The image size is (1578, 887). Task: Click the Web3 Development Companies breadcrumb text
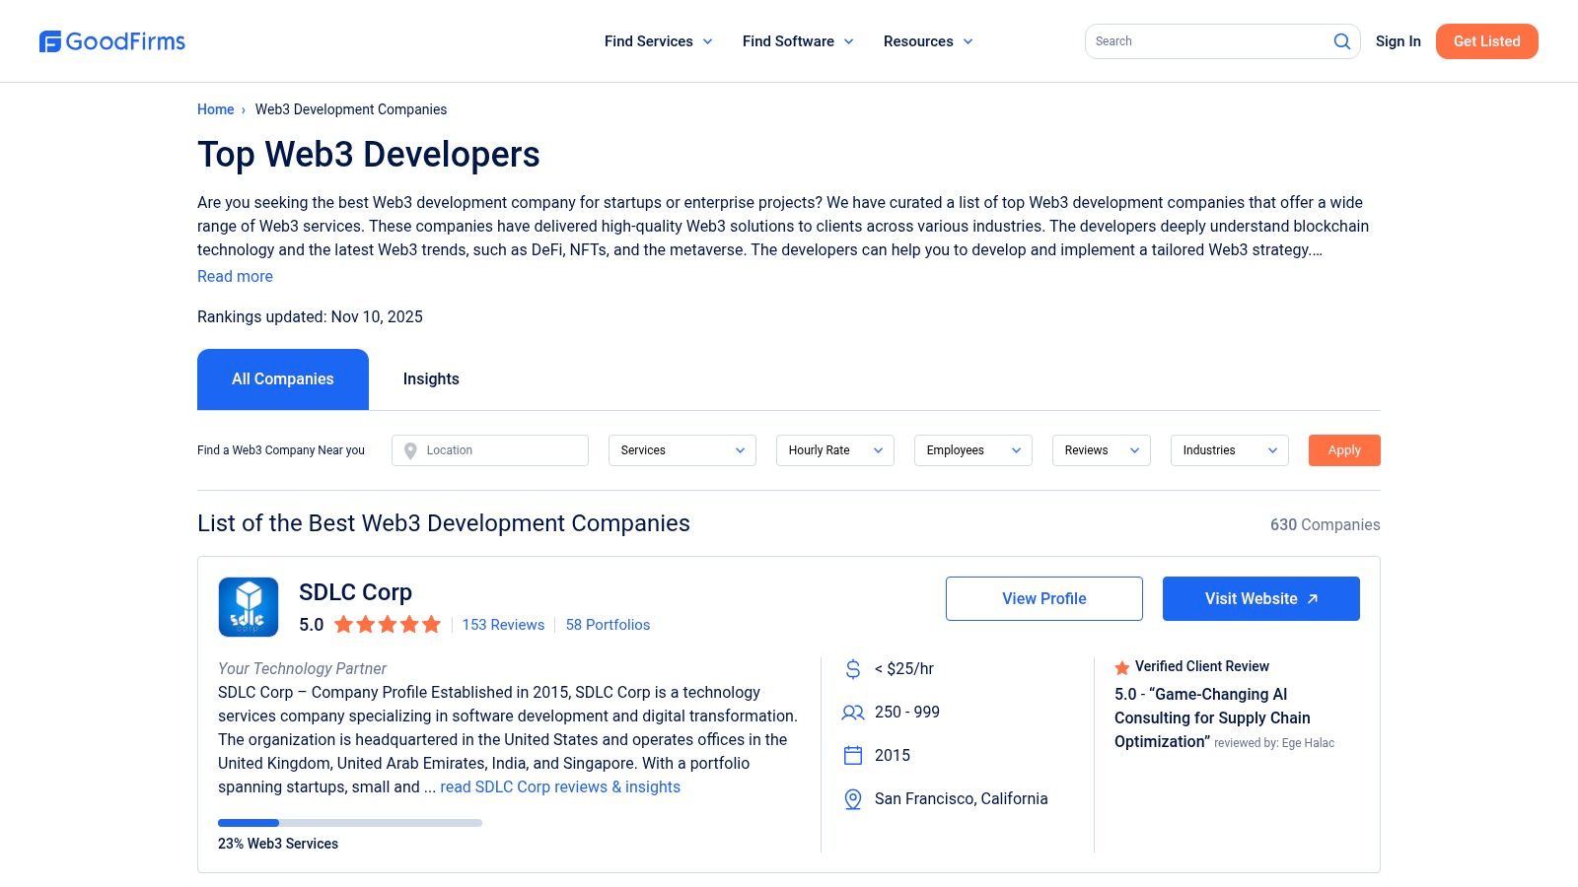pos(351,109)
